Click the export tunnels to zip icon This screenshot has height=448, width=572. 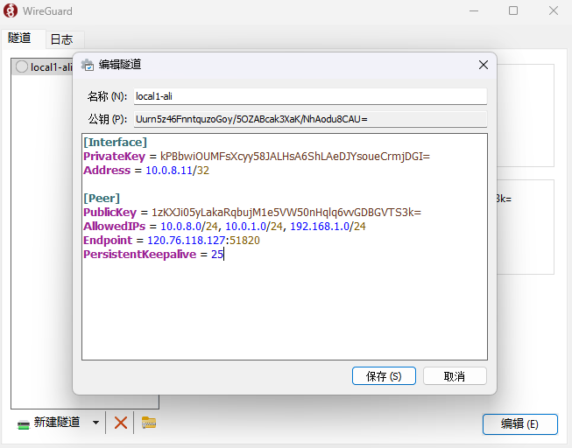click(x=149, y=423)
